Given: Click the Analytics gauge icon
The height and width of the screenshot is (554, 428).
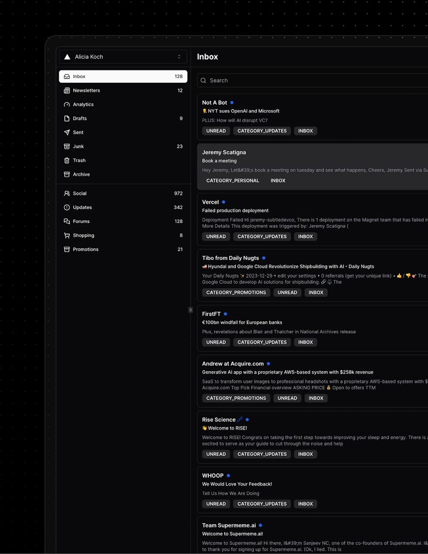Looking at the screenshot, I should click(67, 104).
